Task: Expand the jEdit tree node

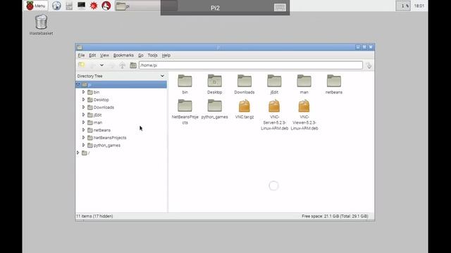Action: tap(83, 115)
